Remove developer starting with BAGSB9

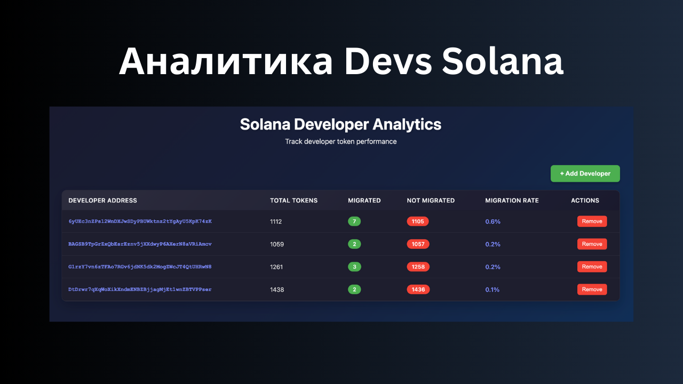592,244
